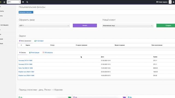This screenshot has width=175, height=98.
Task: Open order link № 10900
Action: click(25, 60)
